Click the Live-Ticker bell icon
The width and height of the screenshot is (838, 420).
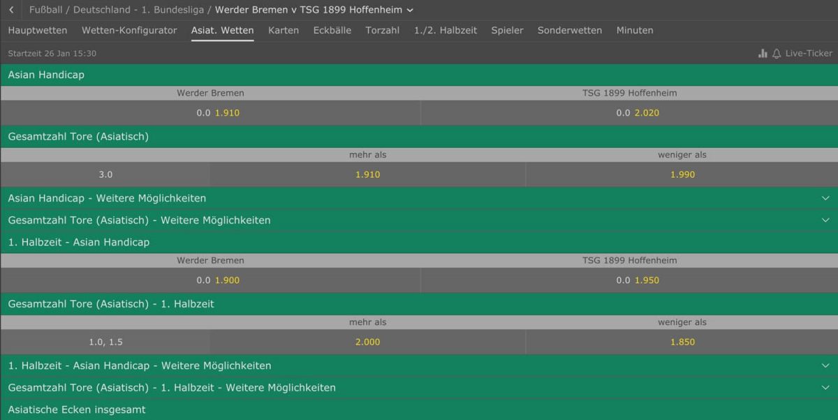pyautogui.click(x=777, y=53)
